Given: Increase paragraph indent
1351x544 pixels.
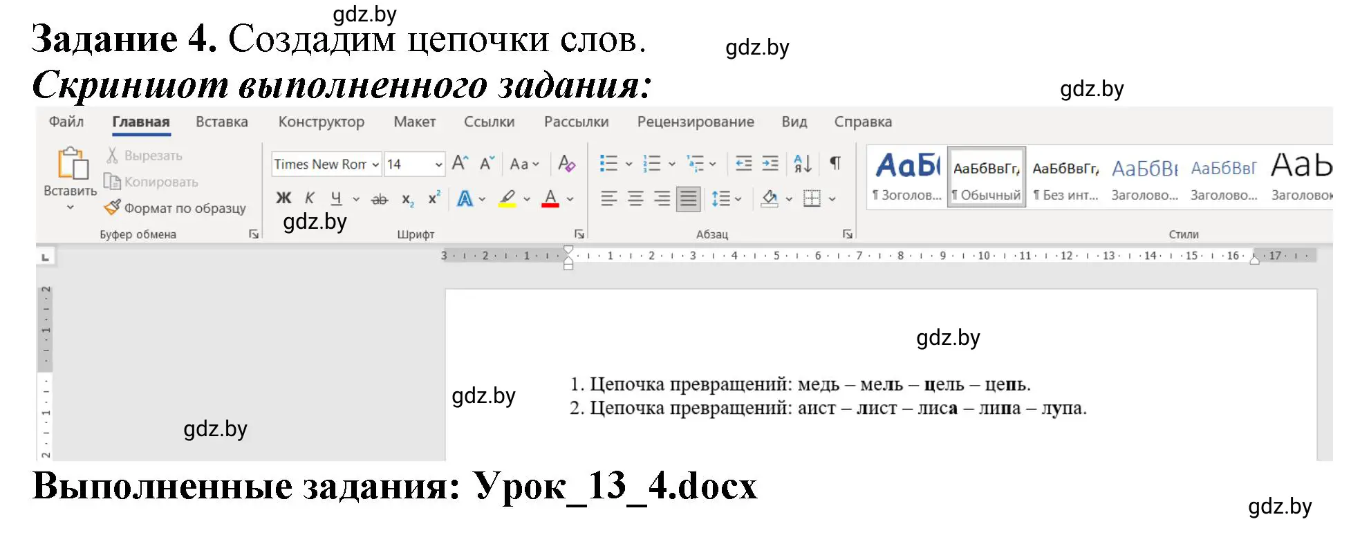Looking at the screenshot, I should (770, 164).
